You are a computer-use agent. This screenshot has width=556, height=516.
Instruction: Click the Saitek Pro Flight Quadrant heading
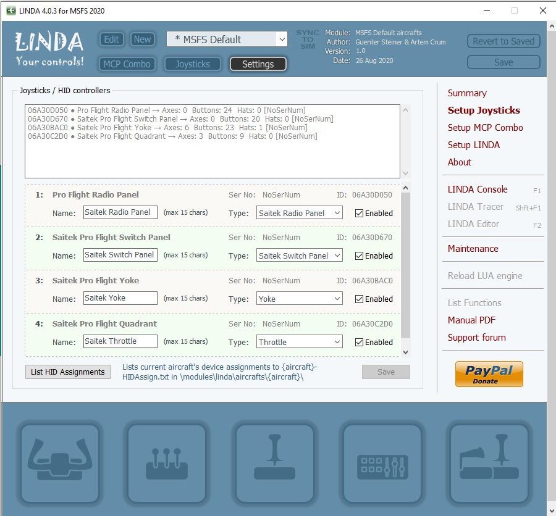(x=104, y=324)
